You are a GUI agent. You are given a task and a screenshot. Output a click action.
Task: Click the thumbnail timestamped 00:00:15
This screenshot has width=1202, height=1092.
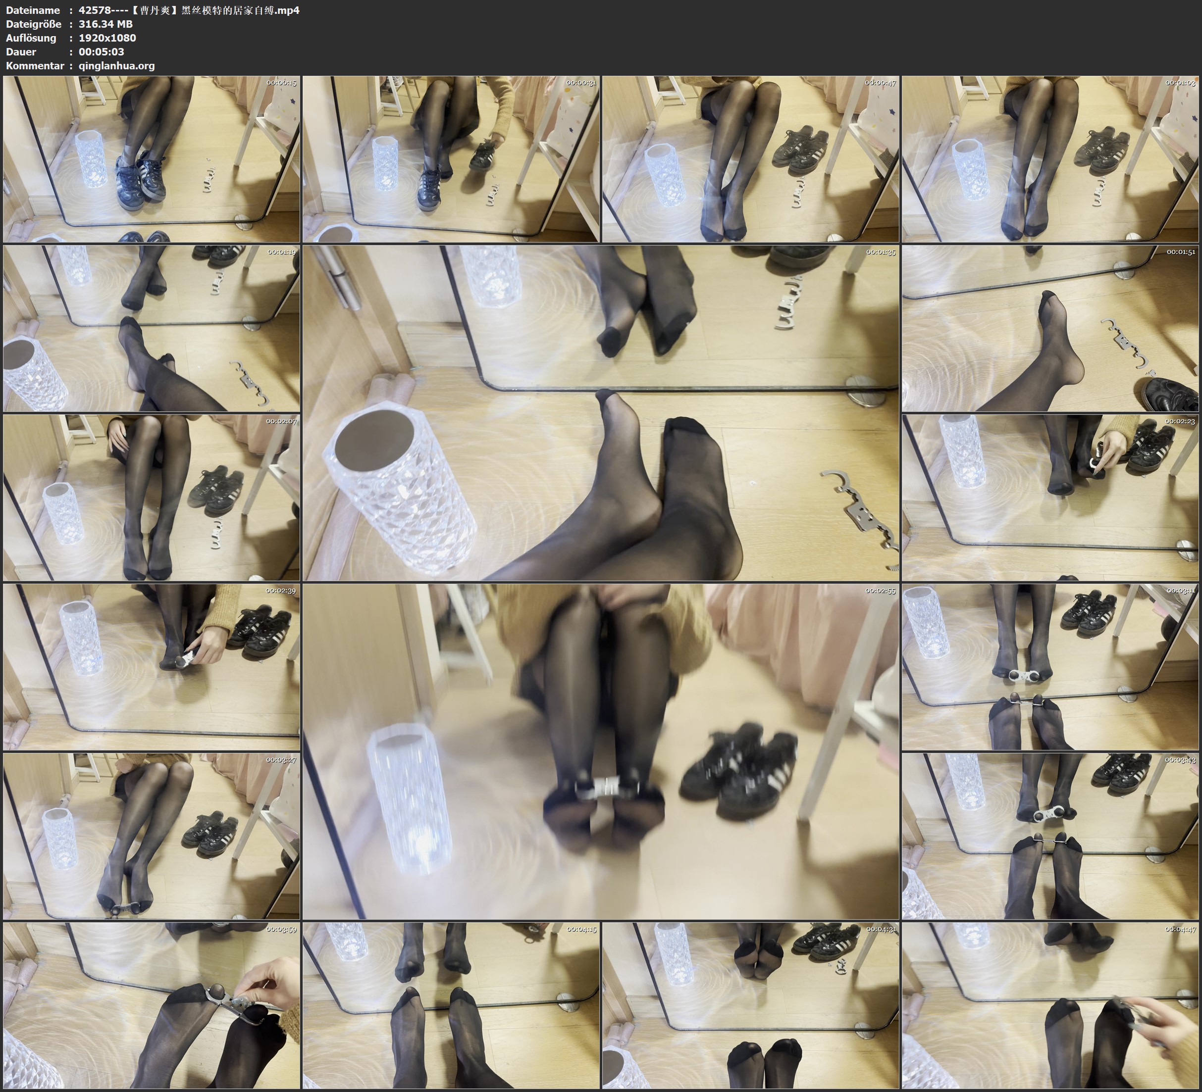point(152,159)
